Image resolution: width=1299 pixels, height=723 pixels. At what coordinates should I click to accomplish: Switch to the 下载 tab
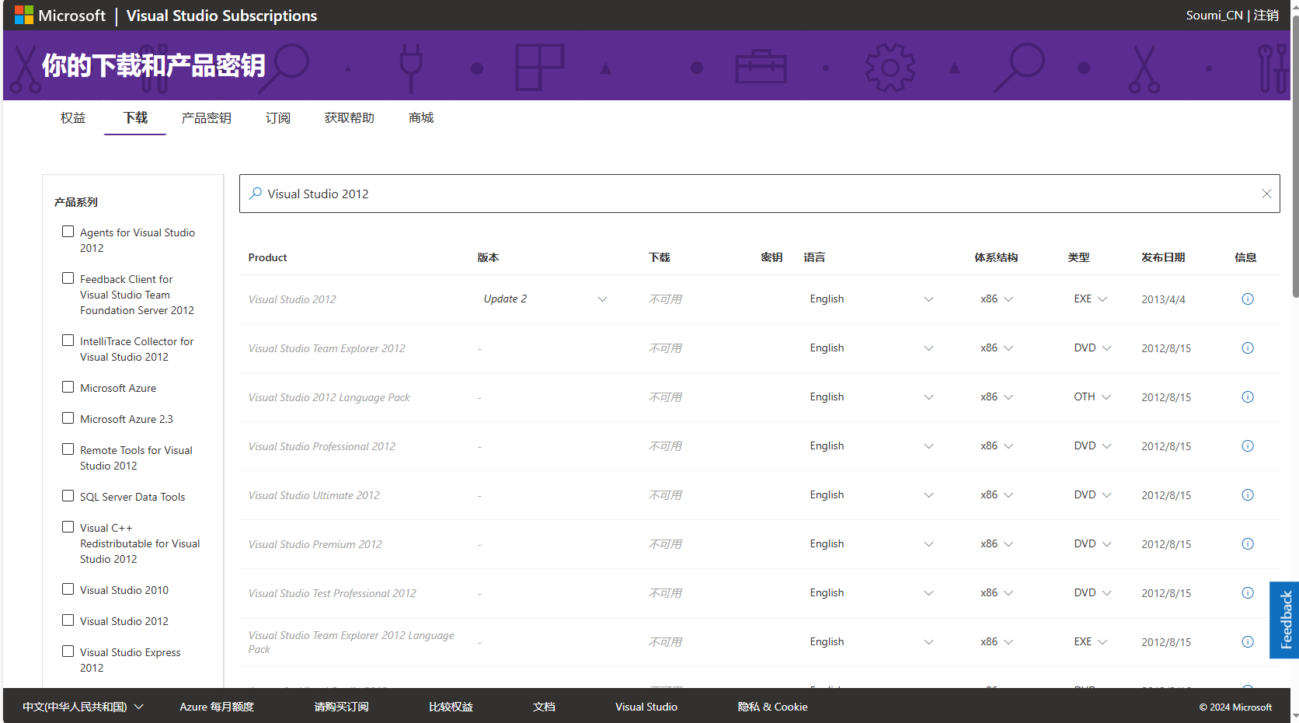[135, 118]
